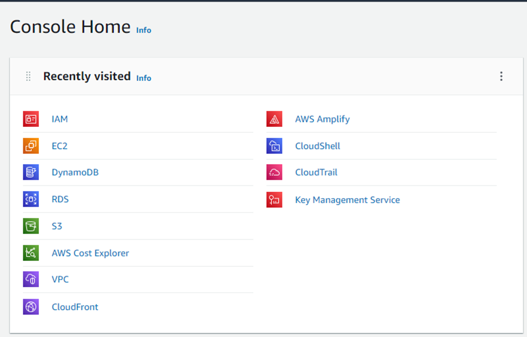Grab the Recently visited widget drag handle
This screenshot has height=337, width=527.
pos(29,76)
